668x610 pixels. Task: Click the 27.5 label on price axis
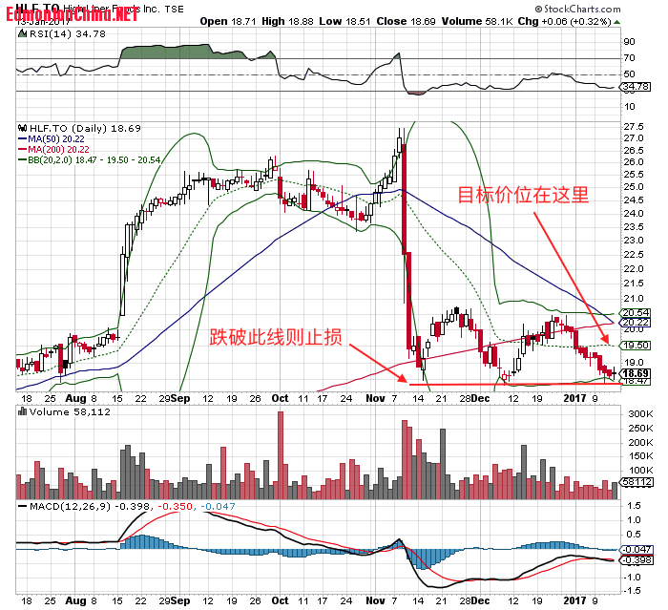[x=634, y=127]
